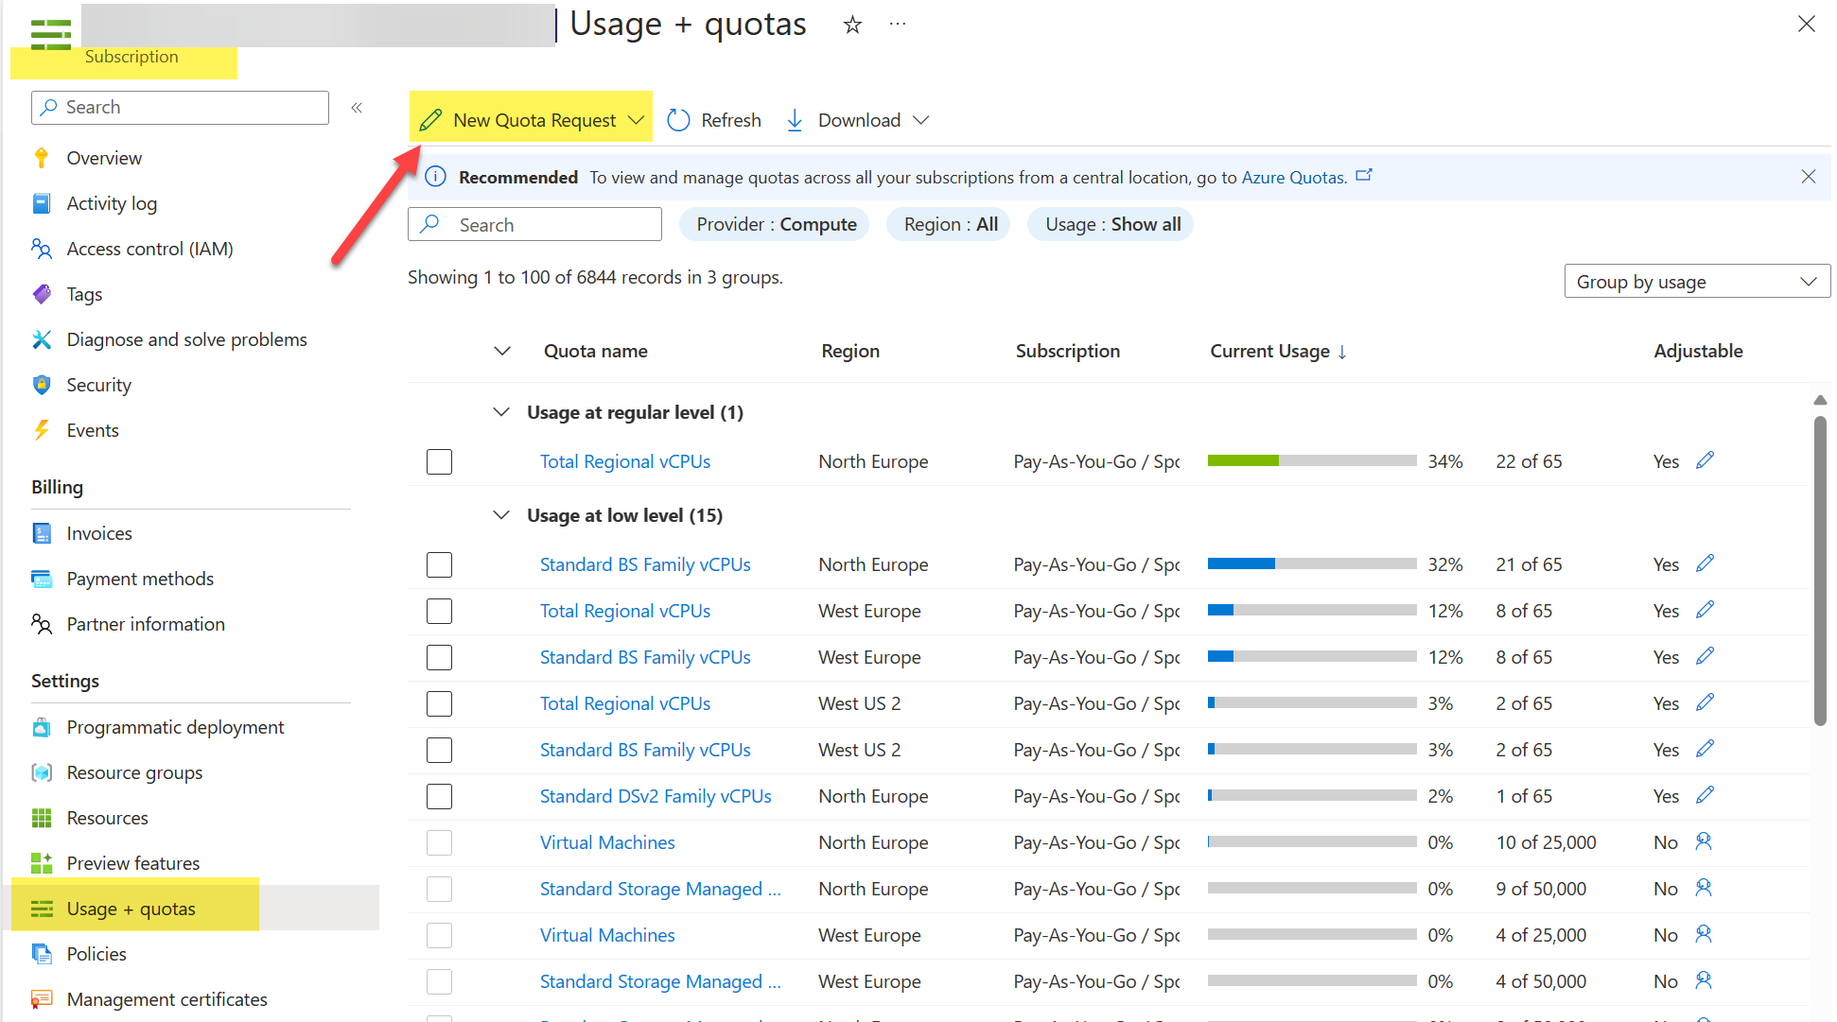Open the Group by usage dropdown
The width and height of the screenshot is (1837, 1022).
click(1696, 281)
